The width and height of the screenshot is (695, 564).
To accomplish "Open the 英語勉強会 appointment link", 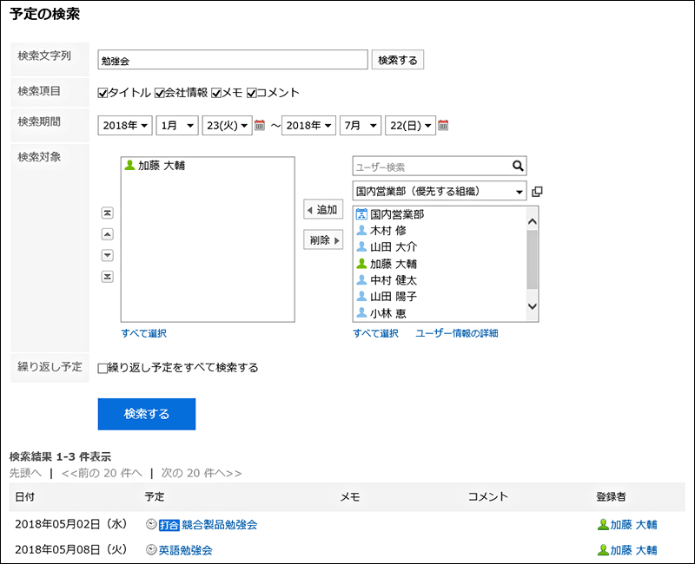I will (x=185, y=550).
